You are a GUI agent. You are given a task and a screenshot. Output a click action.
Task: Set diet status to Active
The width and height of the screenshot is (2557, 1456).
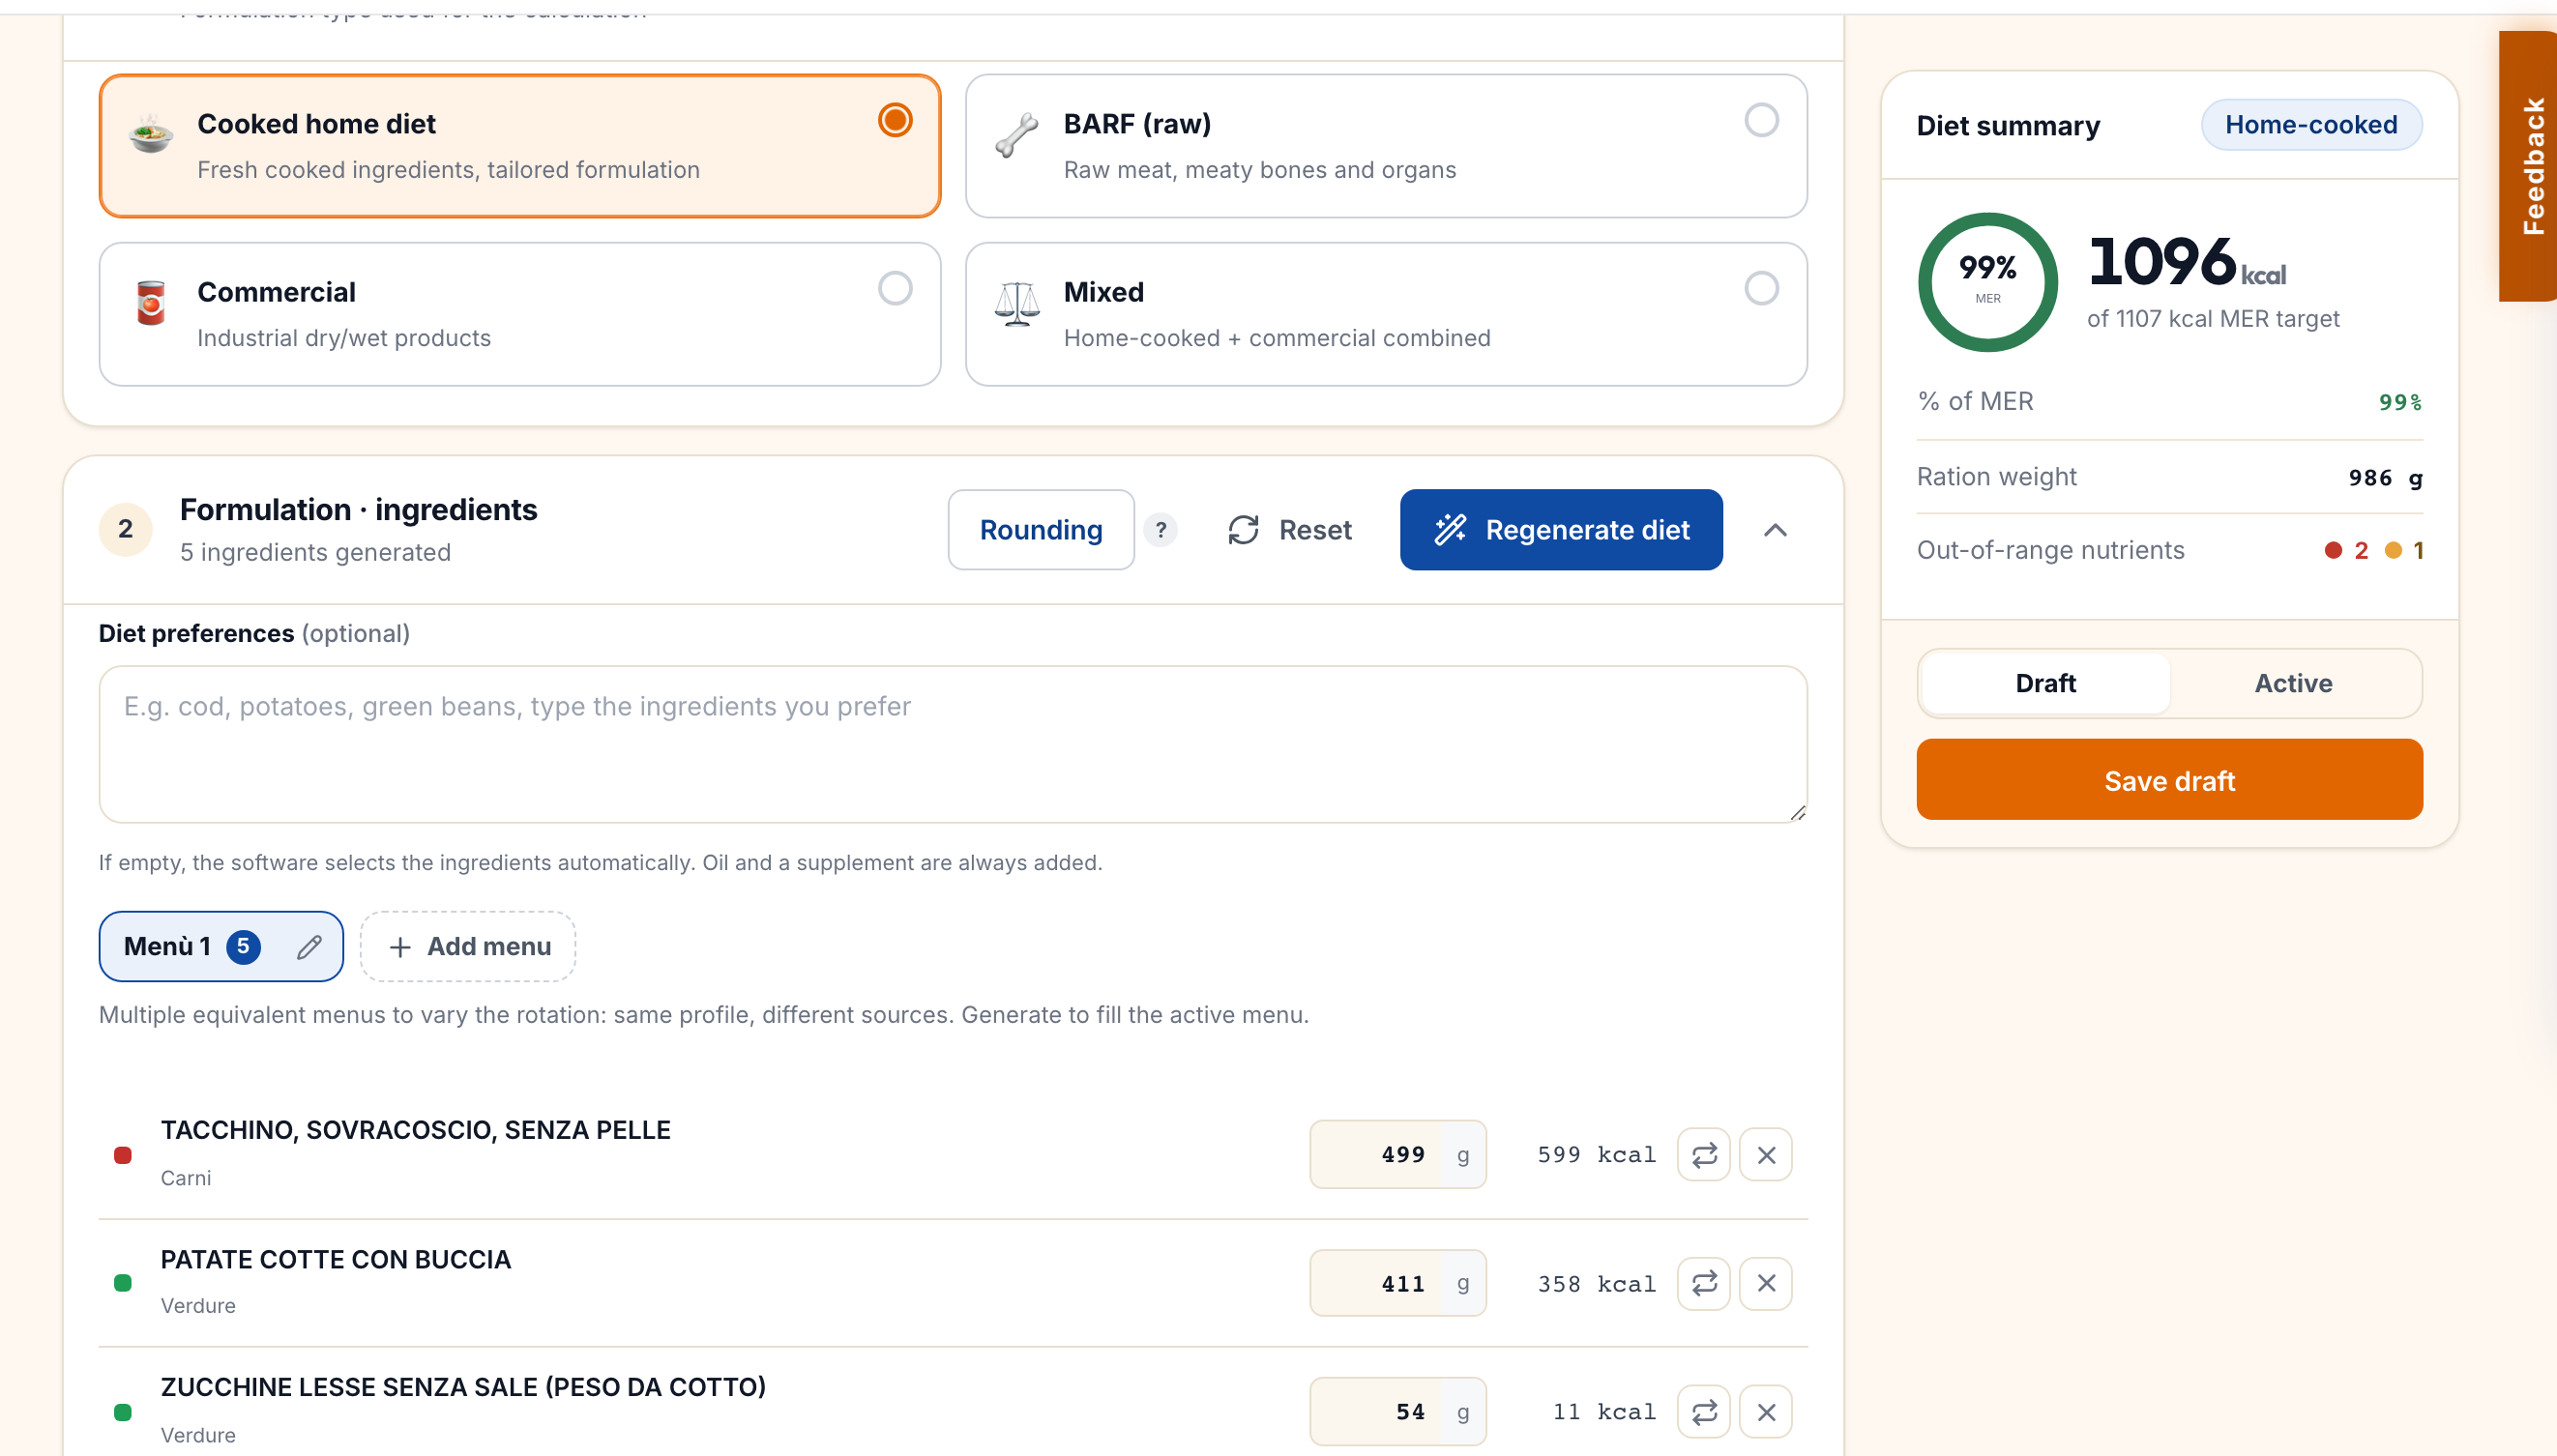[x=2293, y=683]
